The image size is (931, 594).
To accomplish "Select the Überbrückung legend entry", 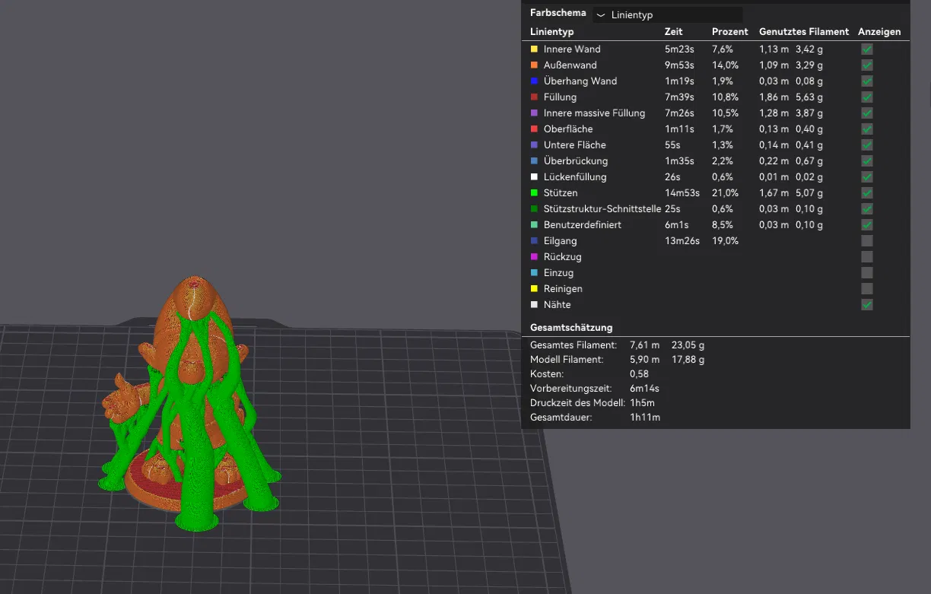I will [x=575, y=161].
